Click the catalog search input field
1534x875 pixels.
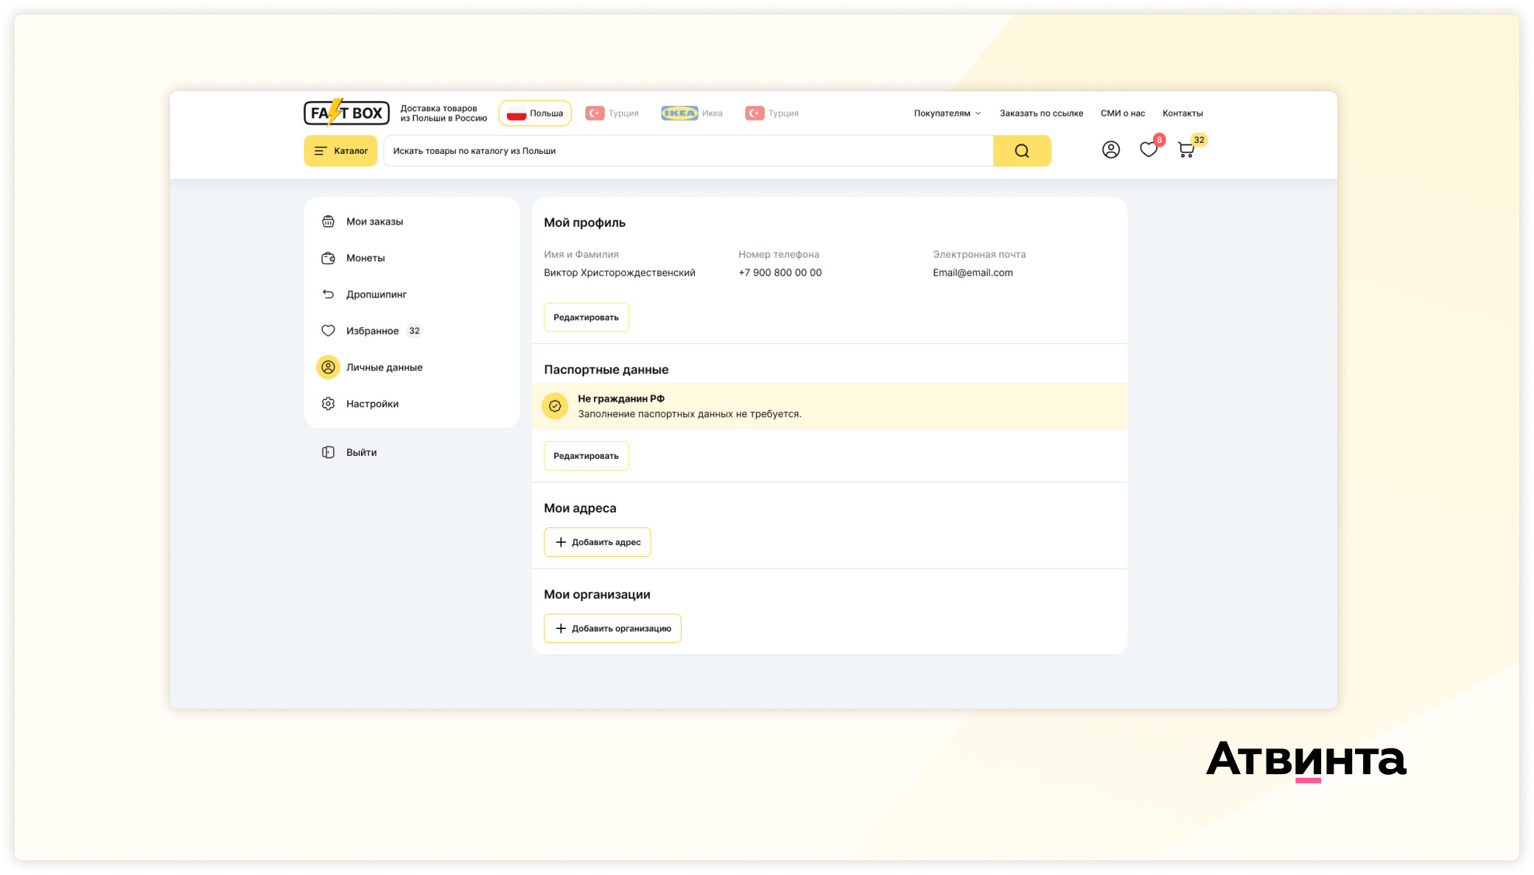[x=687, y=151]
